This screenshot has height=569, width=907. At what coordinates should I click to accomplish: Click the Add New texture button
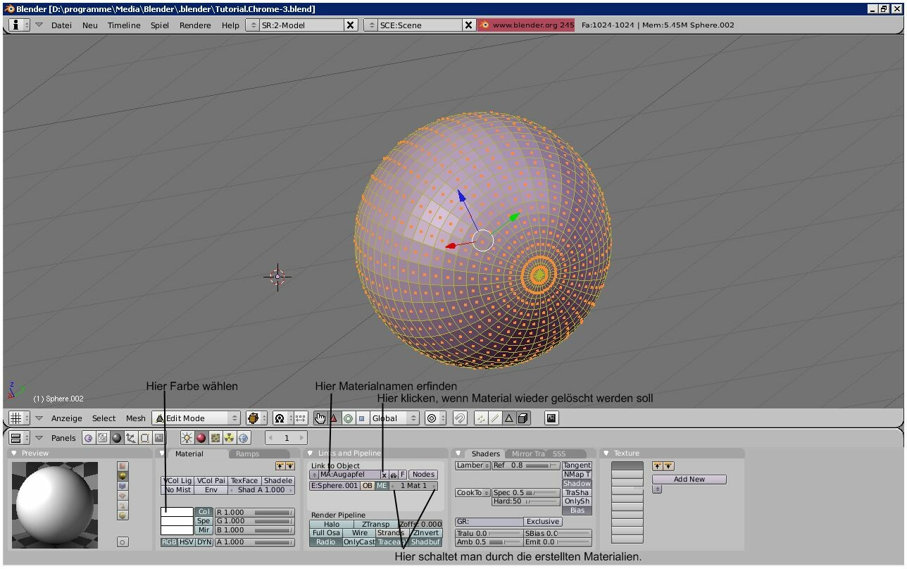tap(689, 480)
